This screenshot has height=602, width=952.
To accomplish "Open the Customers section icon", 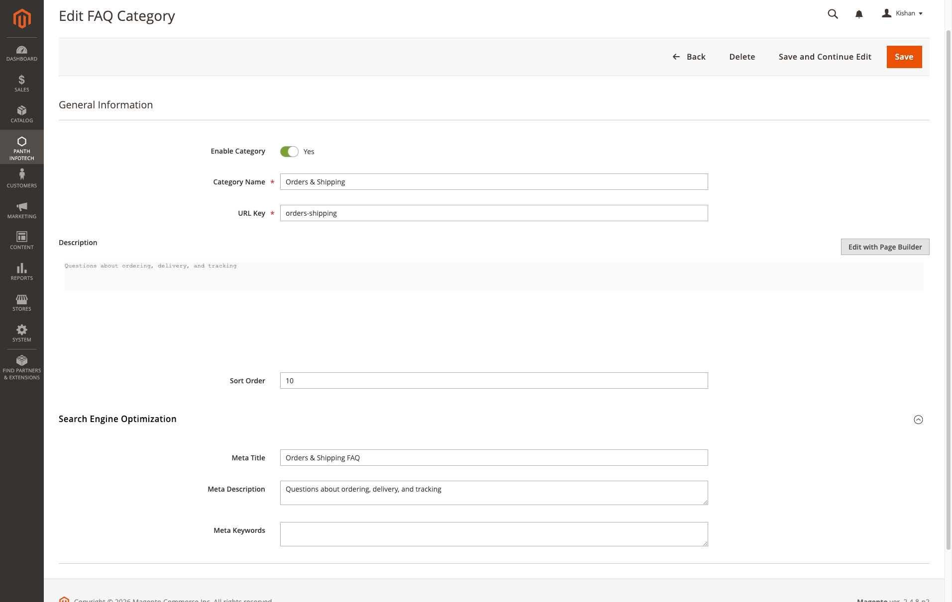I will click(21, 175).
